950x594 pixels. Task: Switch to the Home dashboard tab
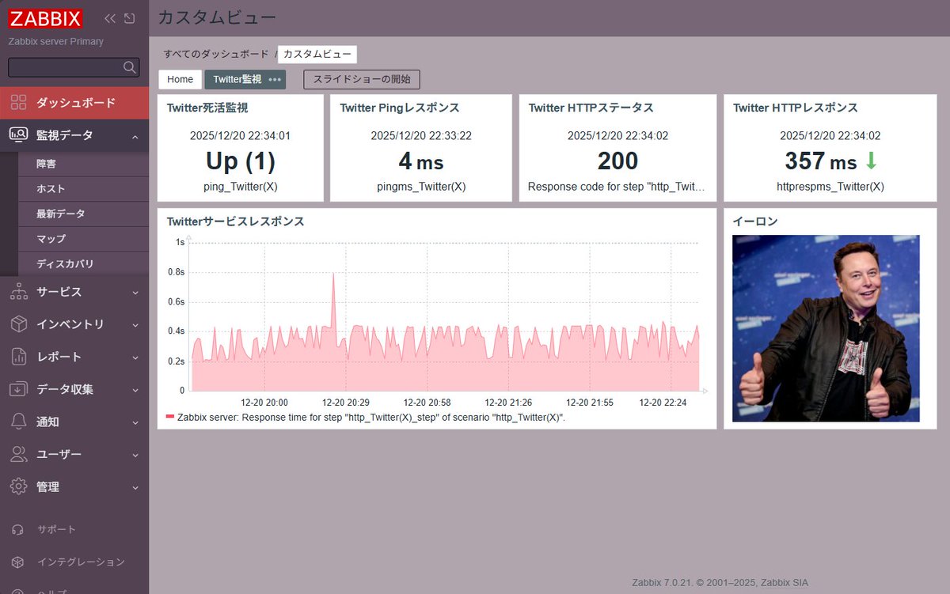pos(180,79)
